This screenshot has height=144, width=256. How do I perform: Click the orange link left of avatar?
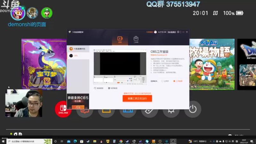(x=149, y=32)
